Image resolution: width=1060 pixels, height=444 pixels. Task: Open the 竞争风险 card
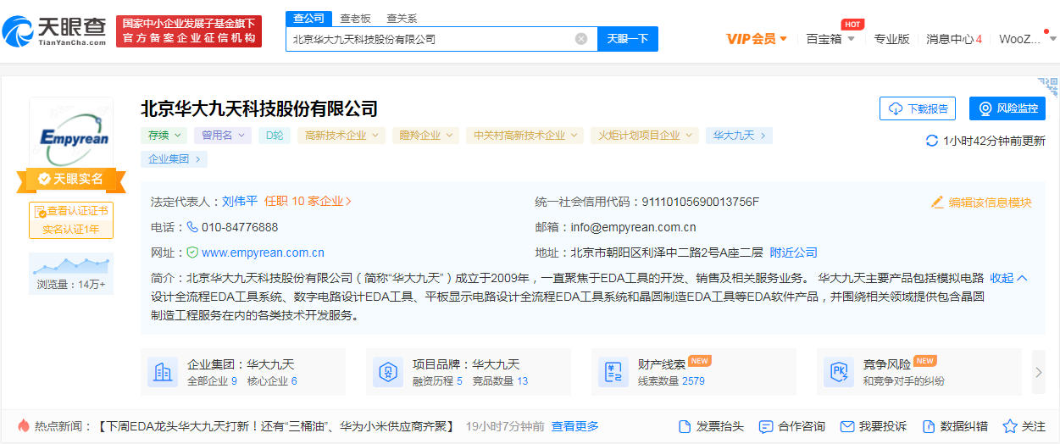[x=919, y=372]
